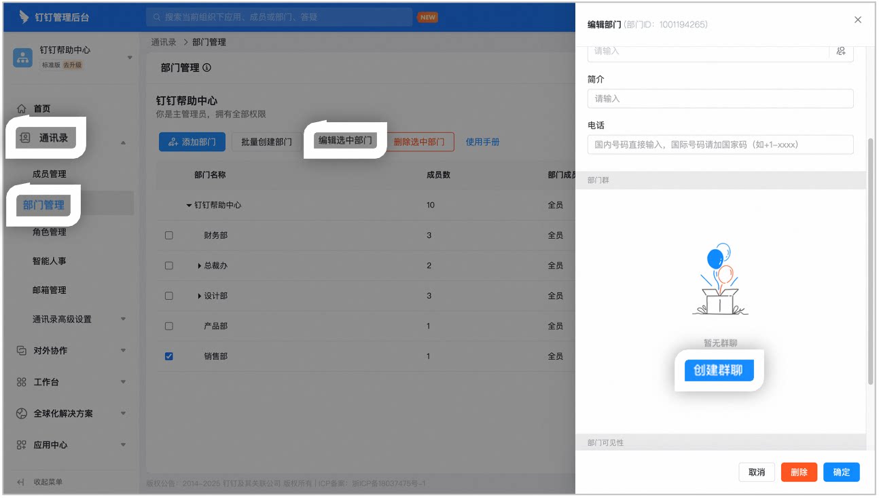Click the DingTalk logo in header
The width and height of the screenshot is (879, 498).
tap(24, 17)
